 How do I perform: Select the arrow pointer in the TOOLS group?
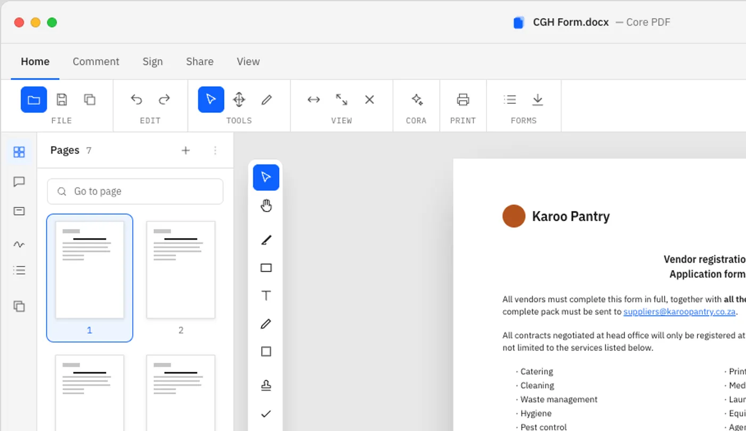(x=211, y=100)
